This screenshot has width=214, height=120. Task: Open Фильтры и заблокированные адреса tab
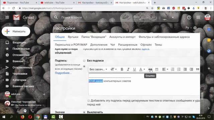(164, 37)
